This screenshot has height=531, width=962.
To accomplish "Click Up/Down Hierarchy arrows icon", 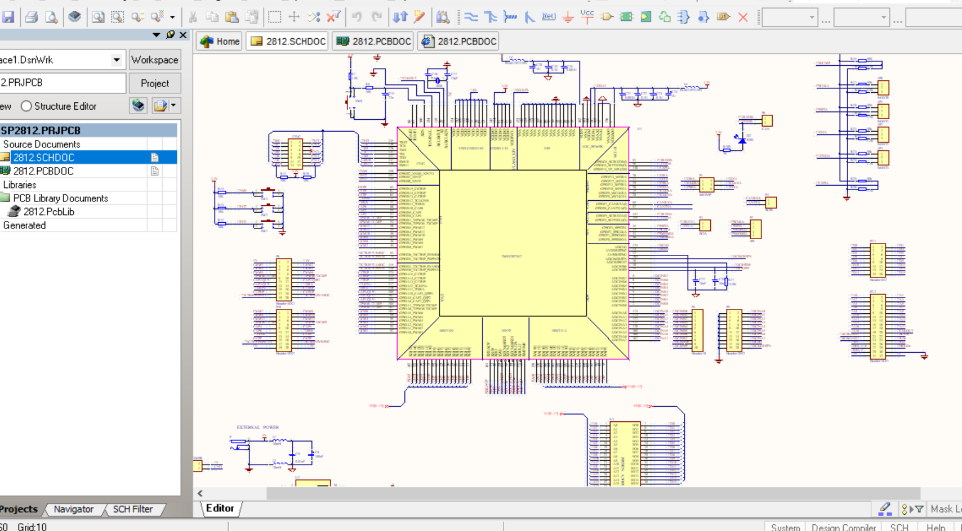I will [400, 17].
